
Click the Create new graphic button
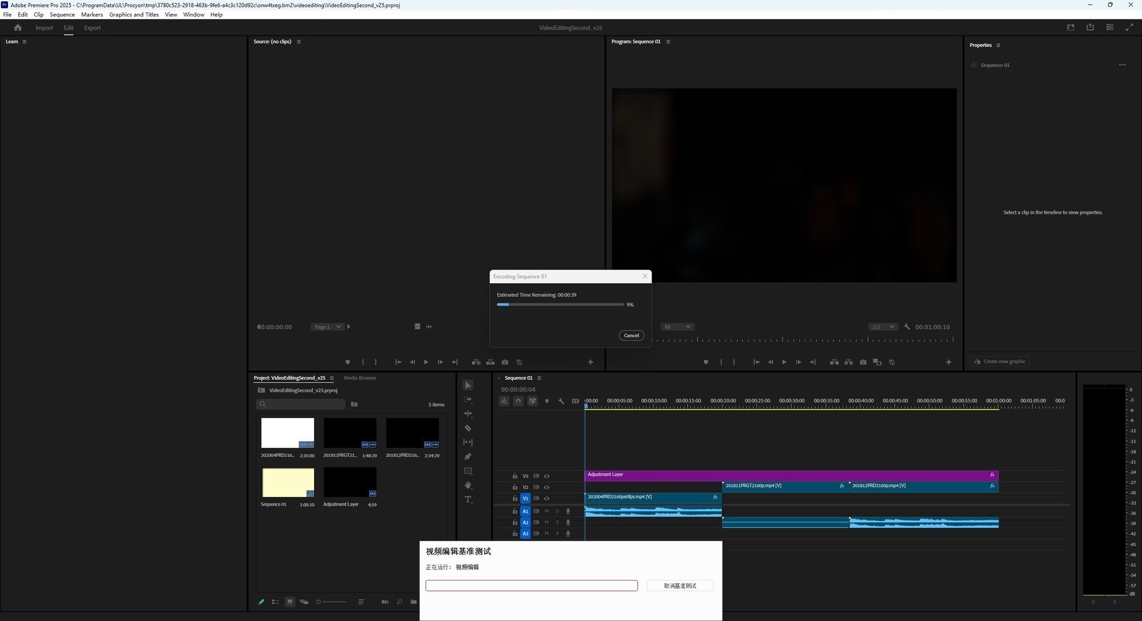tap(999, 361)
